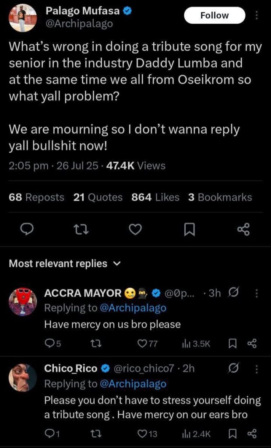Expand Most relevant replies sort menu

coord(116,264)
